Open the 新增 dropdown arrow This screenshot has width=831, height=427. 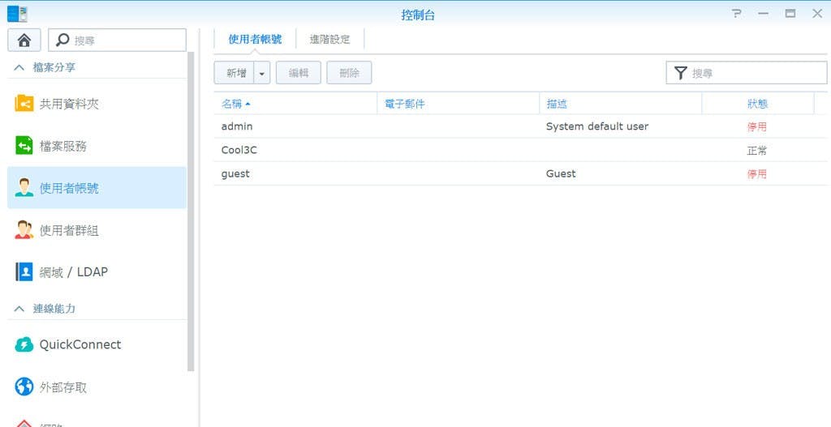pyautogui.click(x=262, y=73)
